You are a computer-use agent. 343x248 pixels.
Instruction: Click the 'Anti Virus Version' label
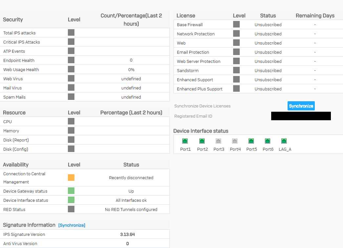pos(20,244)
